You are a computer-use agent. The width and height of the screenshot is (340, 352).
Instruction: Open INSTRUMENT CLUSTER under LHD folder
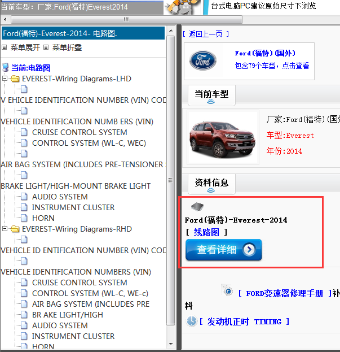tap(73, 207)
